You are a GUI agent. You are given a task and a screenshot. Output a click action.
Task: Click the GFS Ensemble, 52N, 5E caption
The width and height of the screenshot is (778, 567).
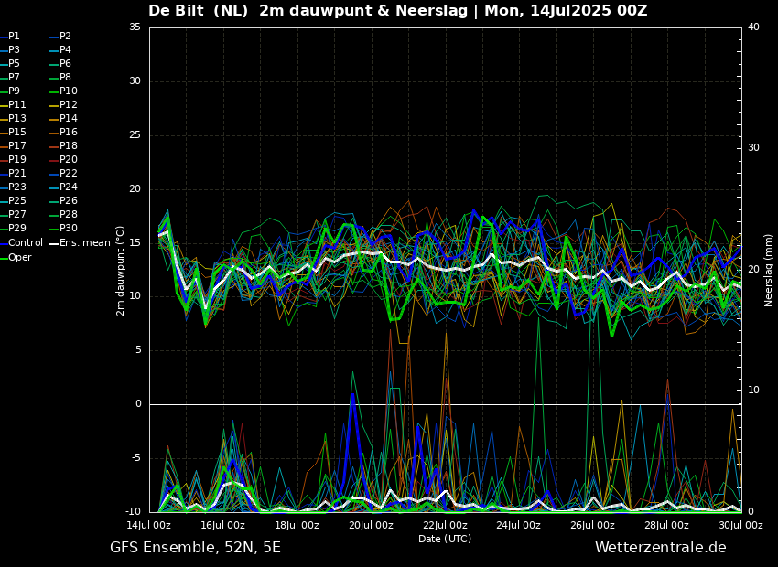(x=195, y=548)
